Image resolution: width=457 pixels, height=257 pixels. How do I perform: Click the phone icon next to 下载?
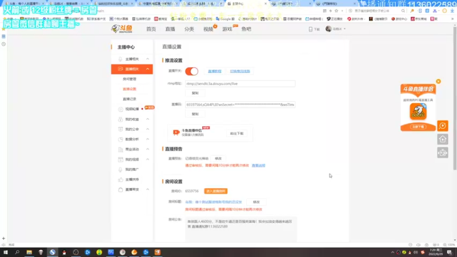pyautogui.click(x=310, y=29)
